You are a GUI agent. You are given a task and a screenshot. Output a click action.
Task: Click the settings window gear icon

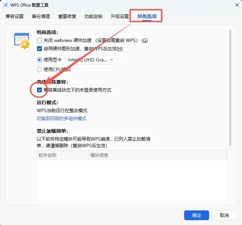[x=22, y=41]
